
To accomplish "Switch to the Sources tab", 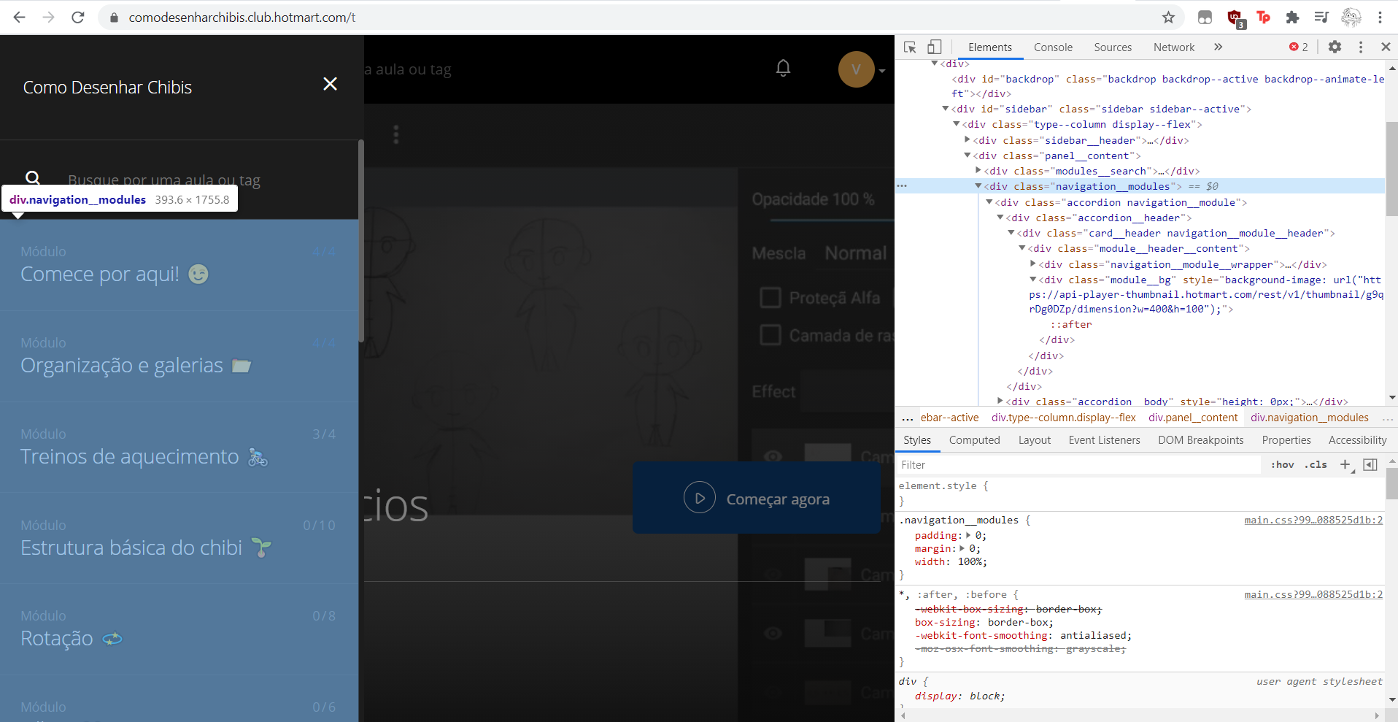I will [x=1113, y=47].
